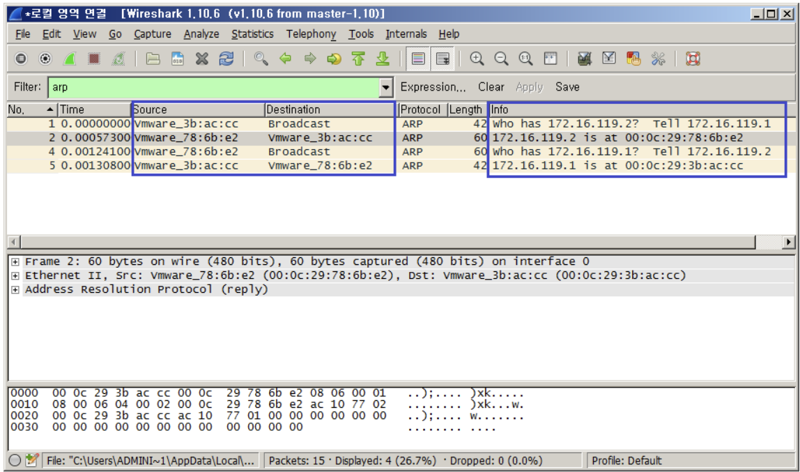Open the File menu
The width and height of the screenshot is (800, 472).
pos(22,34)
